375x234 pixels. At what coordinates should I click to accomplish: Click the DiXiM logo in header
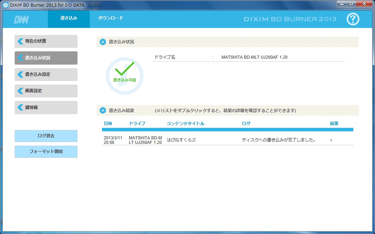(22, 20)
